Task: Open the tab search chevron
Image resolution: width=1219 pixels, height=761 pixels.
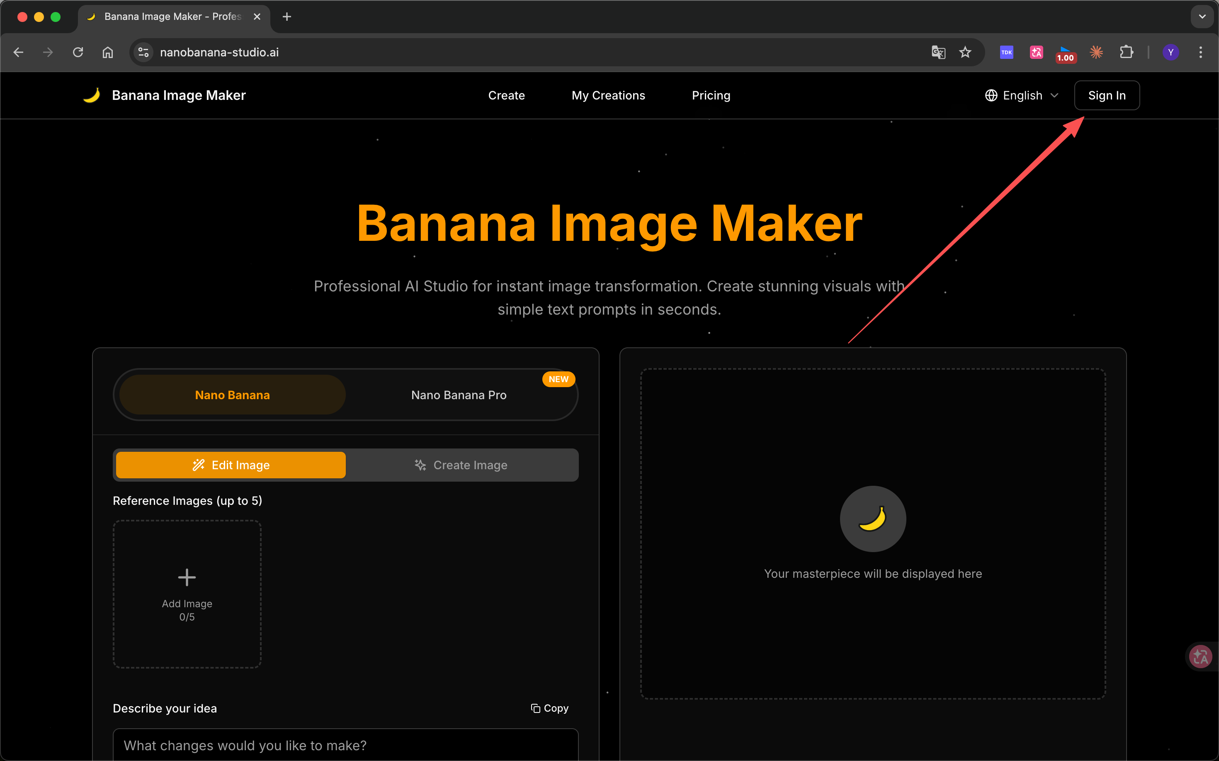Action: 1202,17
